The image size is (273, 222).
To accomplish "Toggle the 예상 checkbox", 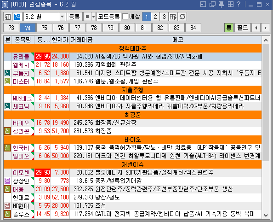I will pos(125,17).
